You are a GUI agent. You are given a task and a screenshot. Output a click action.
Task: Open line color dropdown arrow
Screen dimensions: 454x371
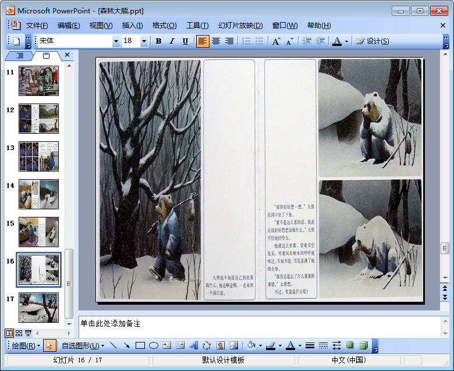pyautogui.click(x=280, y=345)
